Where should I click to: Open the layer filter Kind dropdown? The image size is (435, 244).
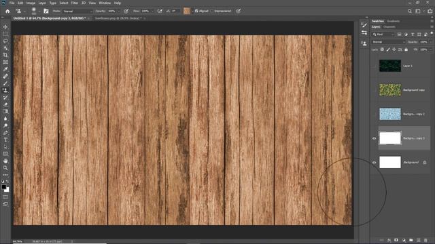click(x=383, y=35)
